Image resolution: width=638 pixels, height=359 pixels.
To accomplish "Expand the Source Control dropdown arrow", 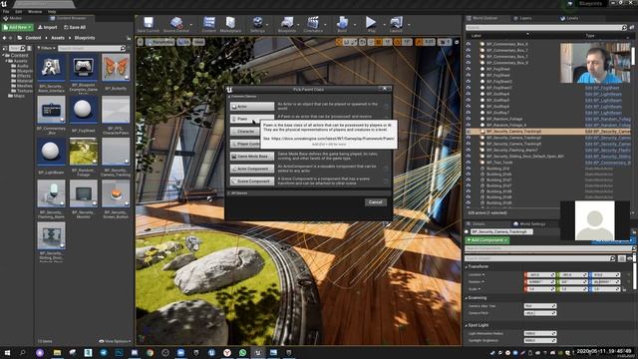I will [x=191, y=24].
